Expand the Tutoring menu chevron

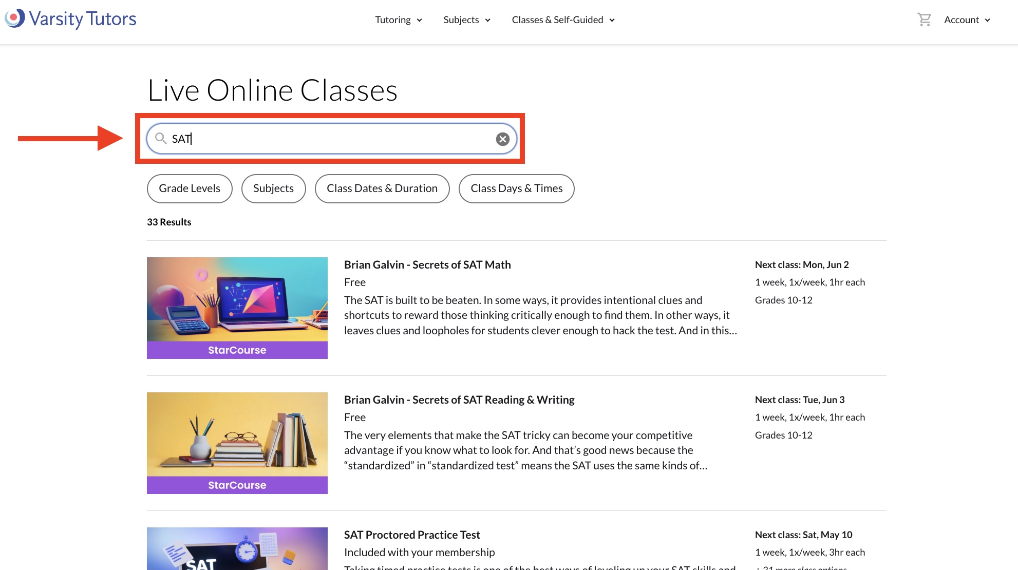pyautogui.click(x=420, y=20)
